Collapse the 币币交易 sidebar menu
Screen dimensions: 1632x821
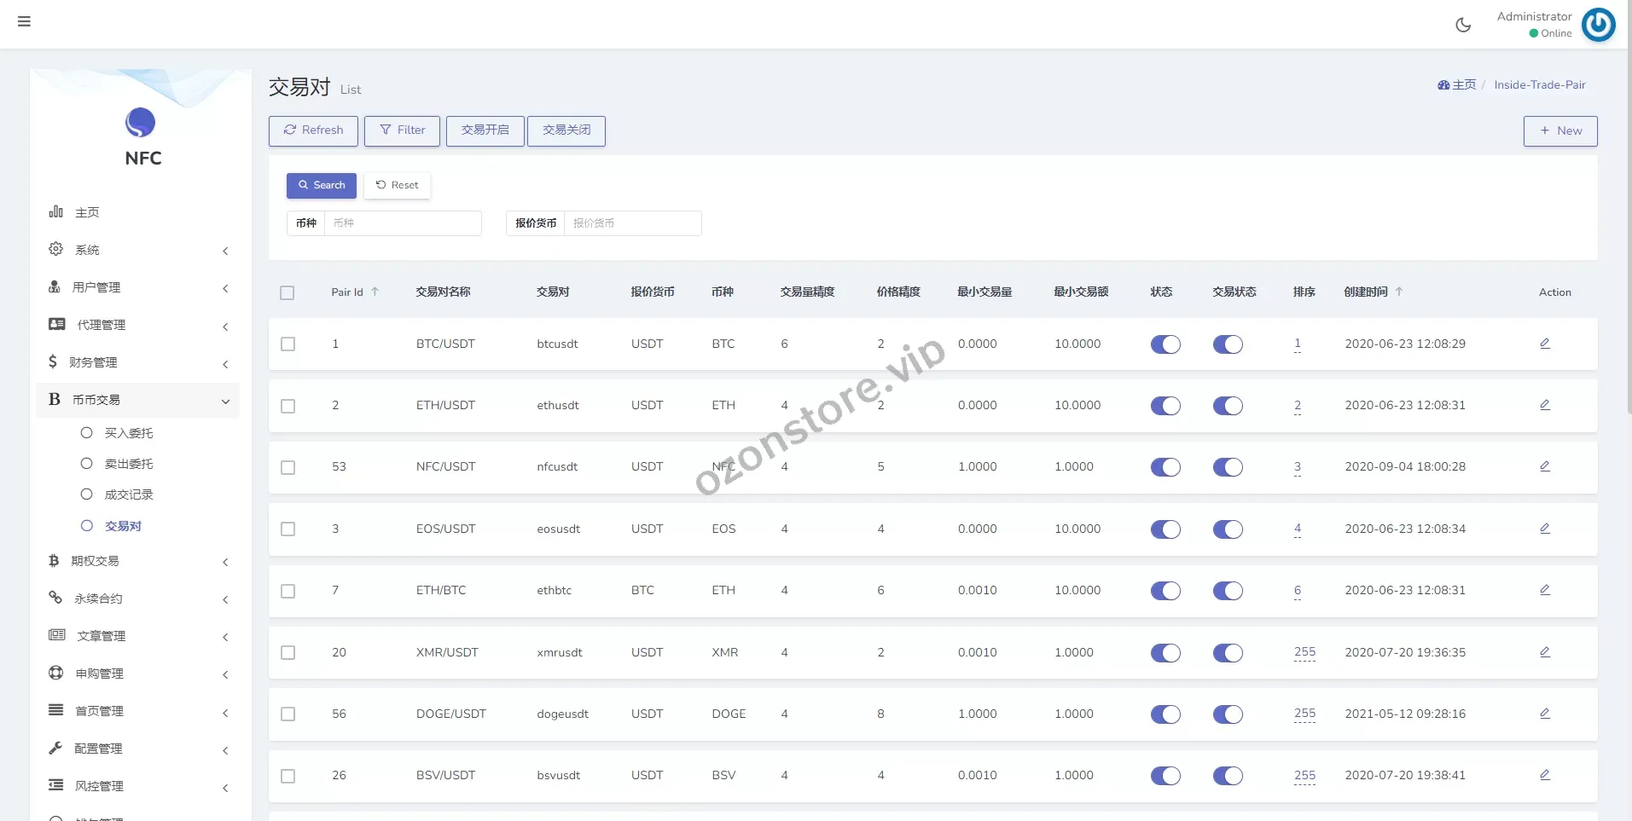[136, 400]
